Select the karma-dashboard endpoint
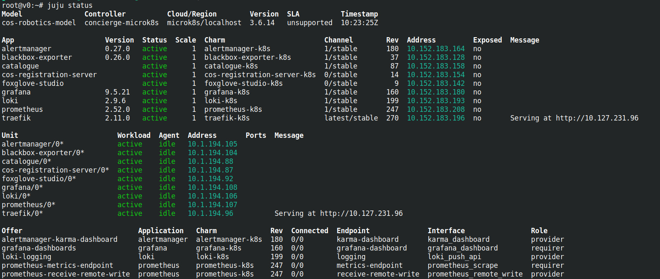Image resolution: width=660 pixels, height=279 pixels. pos(367,239)
